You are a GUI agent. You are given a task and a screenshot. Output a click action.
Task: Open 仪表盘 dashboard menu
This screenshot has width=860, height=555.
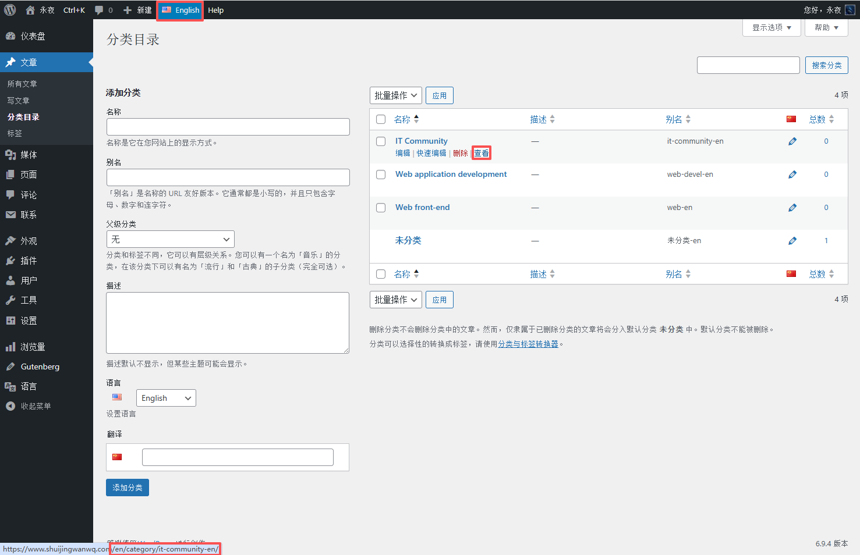click(47, 36)
